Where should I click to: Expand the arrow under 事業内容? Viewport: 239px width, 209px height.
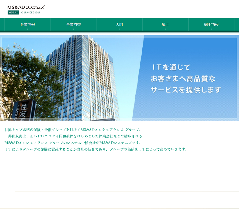click(74, 29)
